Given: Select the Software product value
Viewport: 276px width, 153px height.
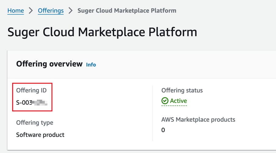Looking at the screenshot, I should 40,135.
